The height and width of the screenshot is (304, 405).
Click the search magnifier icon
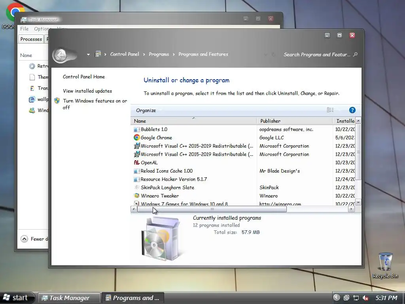coord(356,54)
